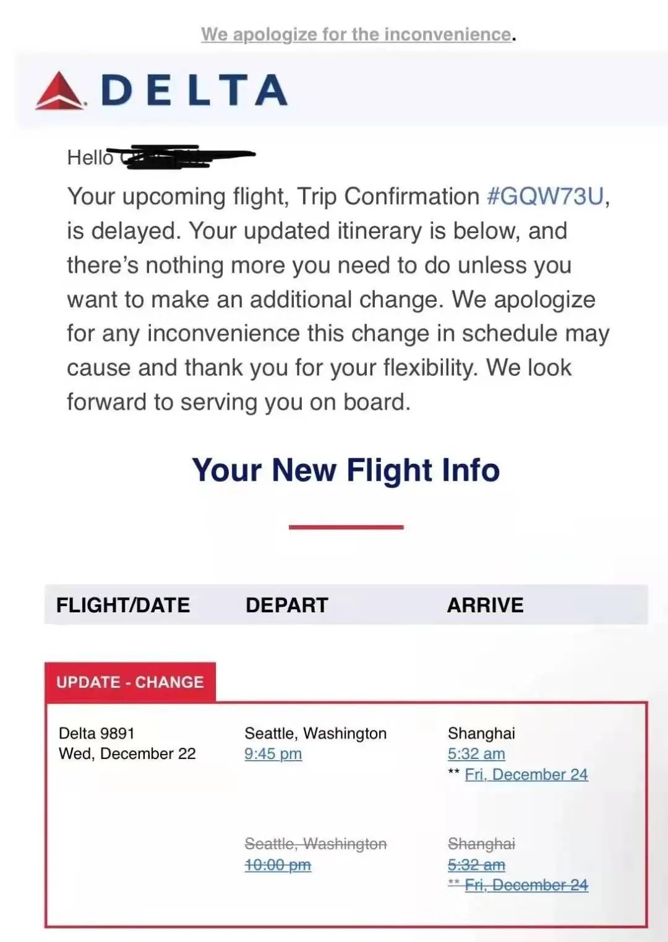Screen dimensions: 668x942
Task: Click the non-struck Fri, December 24 date
Action: (526, 774)
